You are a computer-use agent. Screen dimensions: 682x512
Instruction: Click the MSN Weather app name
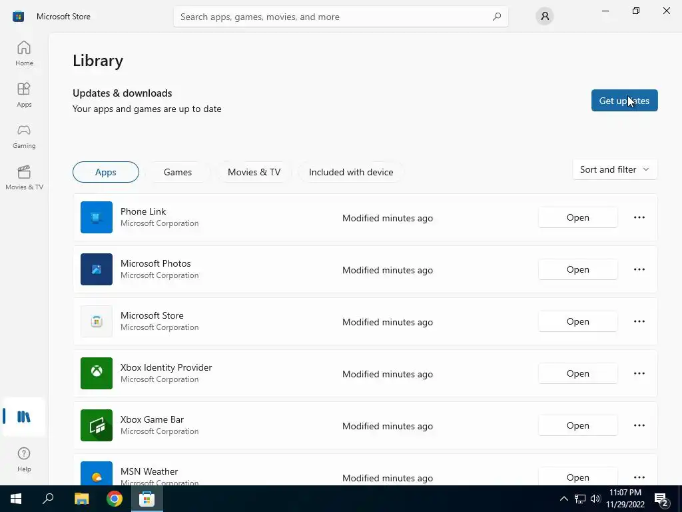coord(149,471)
